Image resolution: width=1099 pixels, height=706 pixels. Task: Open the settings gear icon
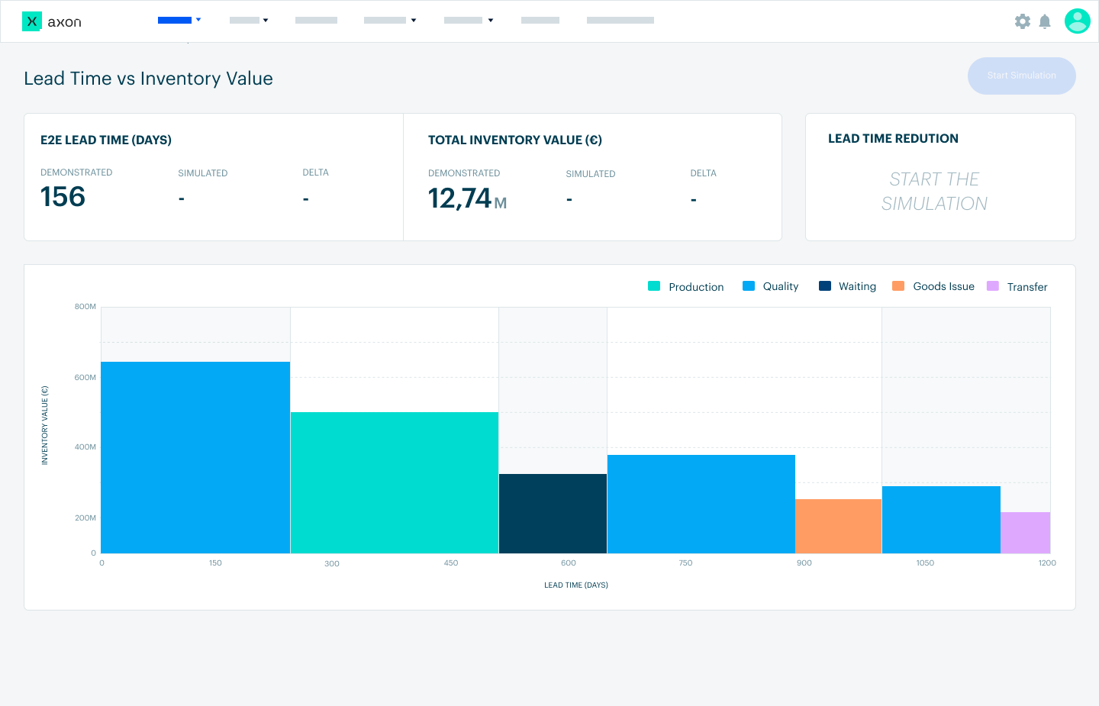pyautogui.click(x=1023, y=21)
